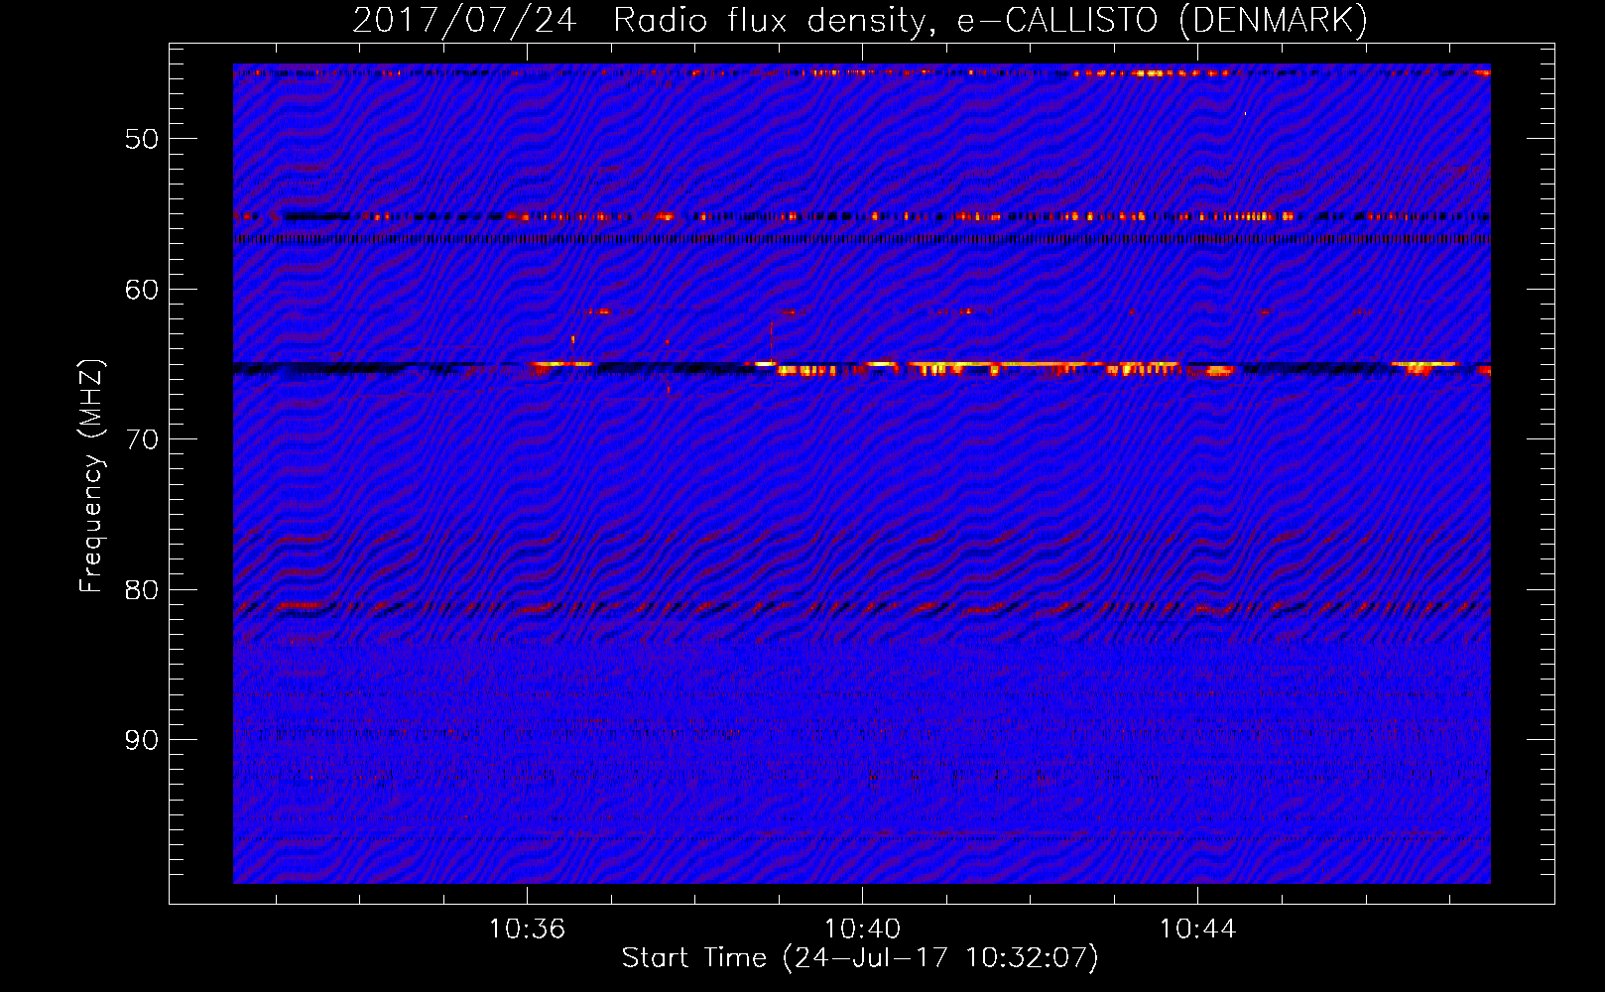This screenshot has width=1605, height=992.
Task: Click the 10:44 time tick label
Action: tap(1197, 929)
